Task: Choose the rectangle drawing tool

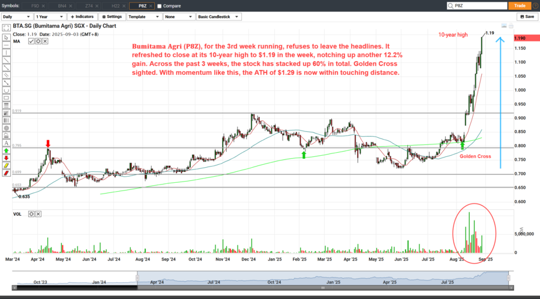Action: (x=6, y=98)
